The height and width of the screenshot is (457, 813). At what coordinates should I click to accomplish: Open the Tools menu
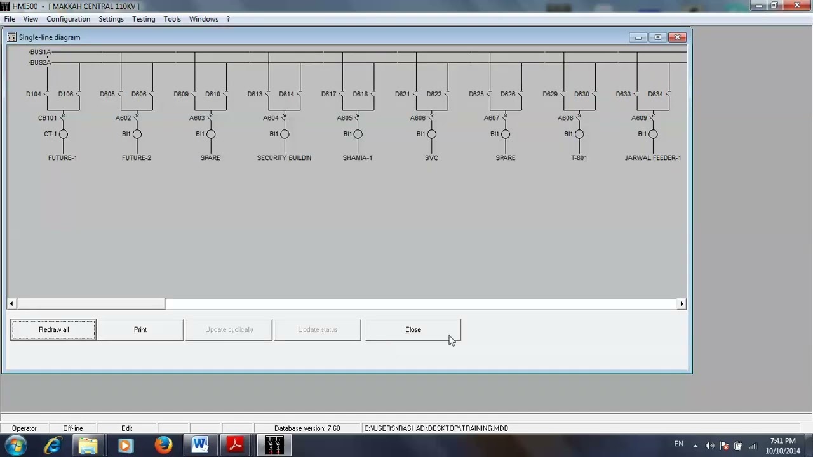pyautogui.click(x=172, y=19)
